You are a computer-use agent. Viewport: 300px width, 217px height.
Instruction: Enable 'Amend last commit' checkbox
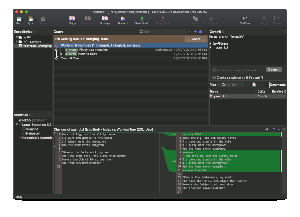pyautogui.click(x=214, y=70)
